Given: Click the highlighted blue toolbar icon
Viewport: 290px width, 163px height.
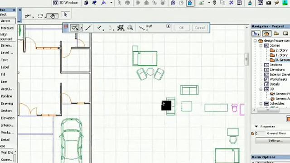Looking at the screenshot, I should coord(190,3).
